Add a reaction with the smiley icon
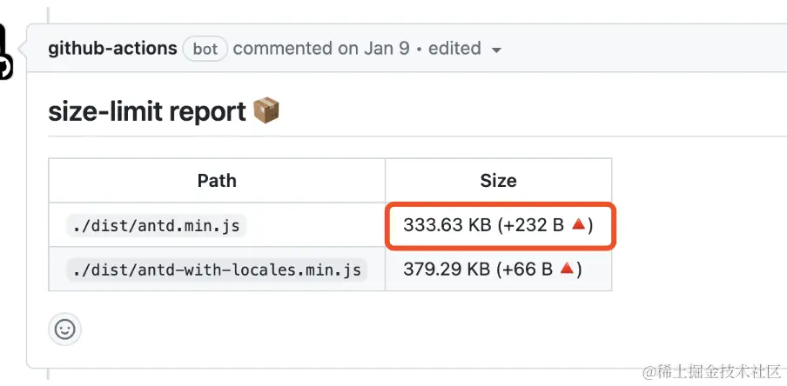 coord(64,329)
